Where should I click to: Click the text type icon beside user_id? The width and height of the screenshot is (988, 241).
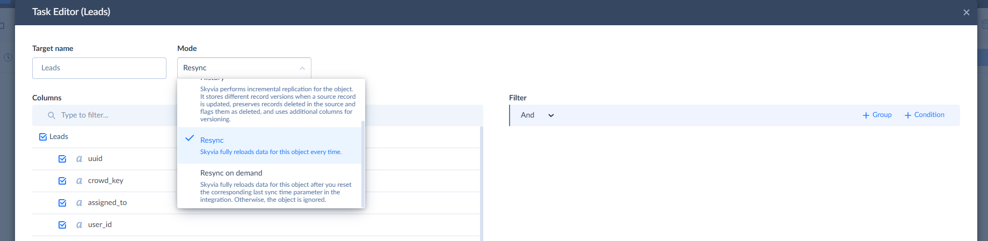coord(79,225)
